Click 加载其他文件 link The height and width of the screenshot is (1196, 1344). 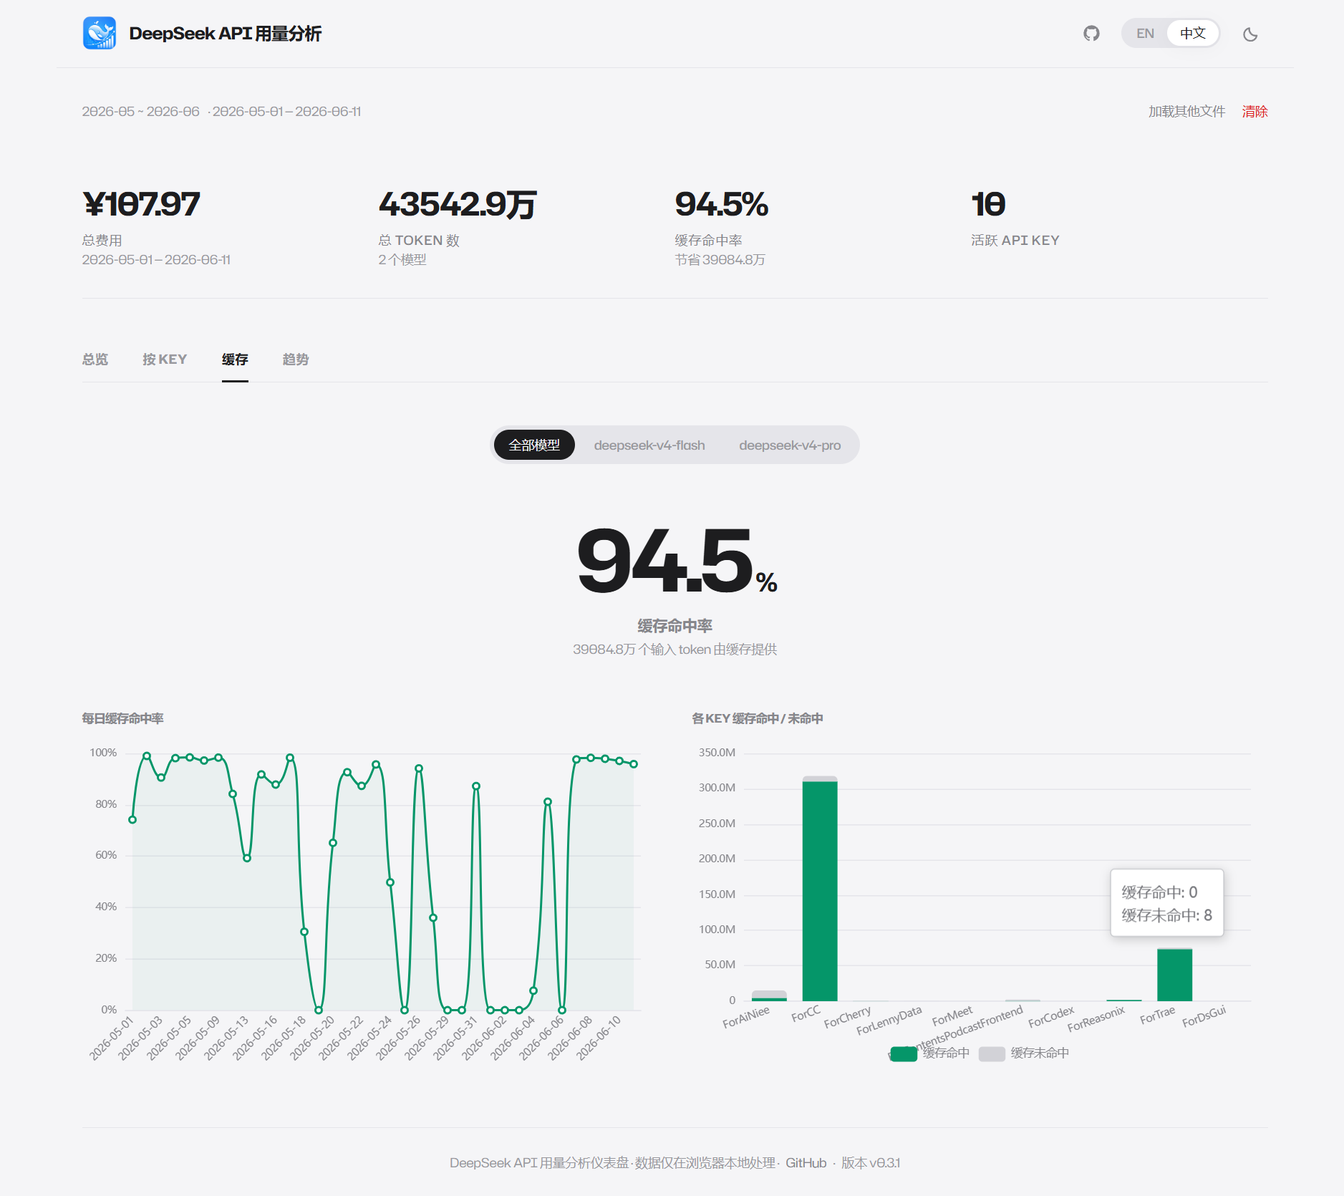[x=1186, y=112]
